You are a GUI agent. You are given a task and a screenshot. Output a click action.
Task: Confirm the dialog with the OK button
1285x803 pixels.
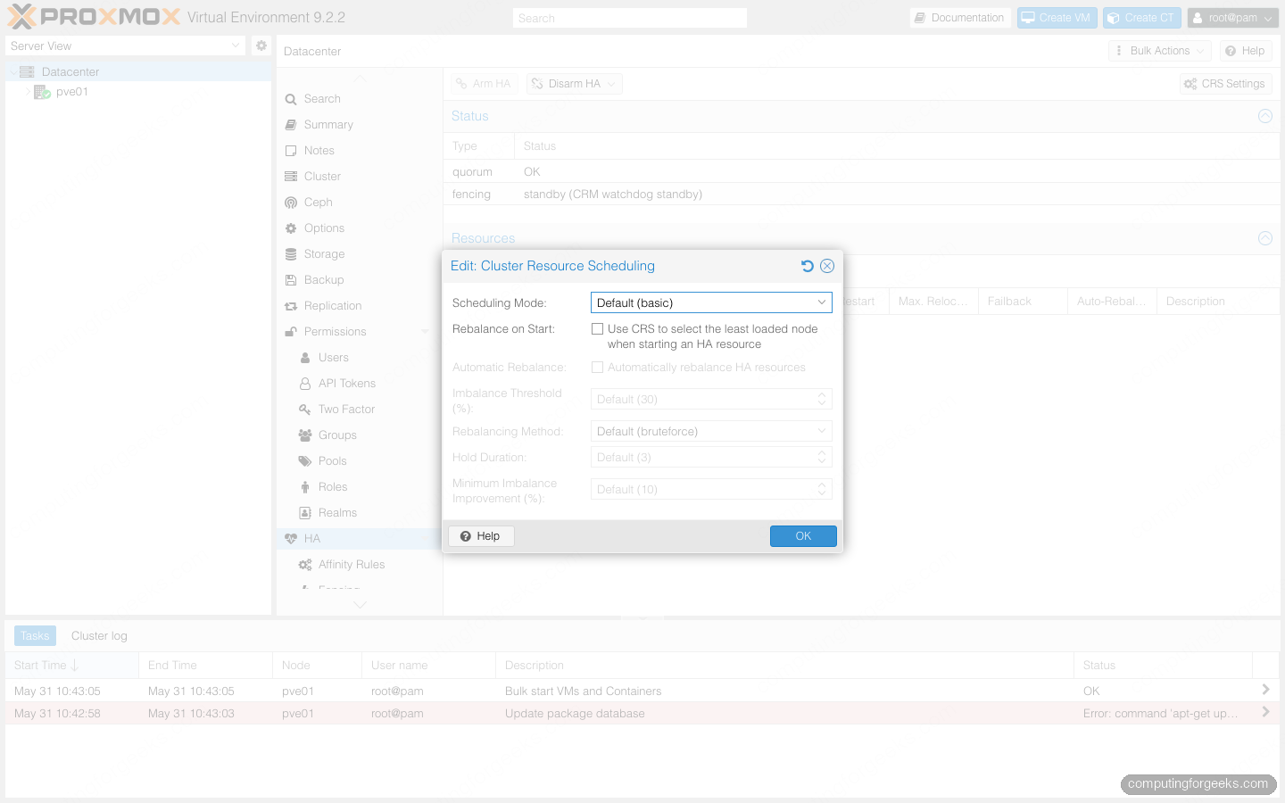coord(803,535)
